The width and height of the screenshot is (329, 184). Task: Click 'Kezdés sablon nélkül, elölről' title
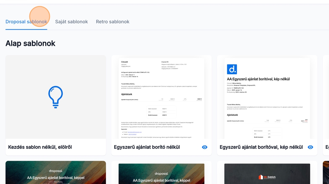click(40, 147)
